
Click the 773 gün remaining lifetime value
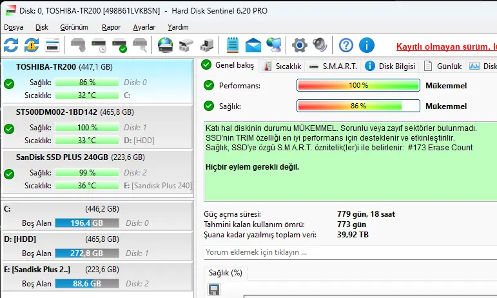click(x=351, y=224)
